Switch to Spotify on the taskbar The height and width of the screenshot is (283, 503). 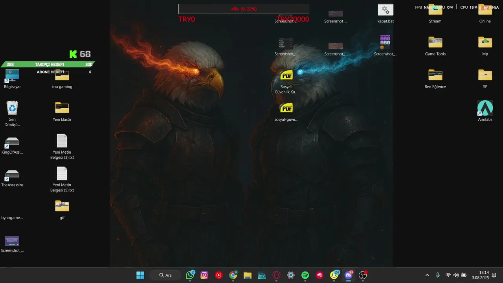(x=305, y=275)
